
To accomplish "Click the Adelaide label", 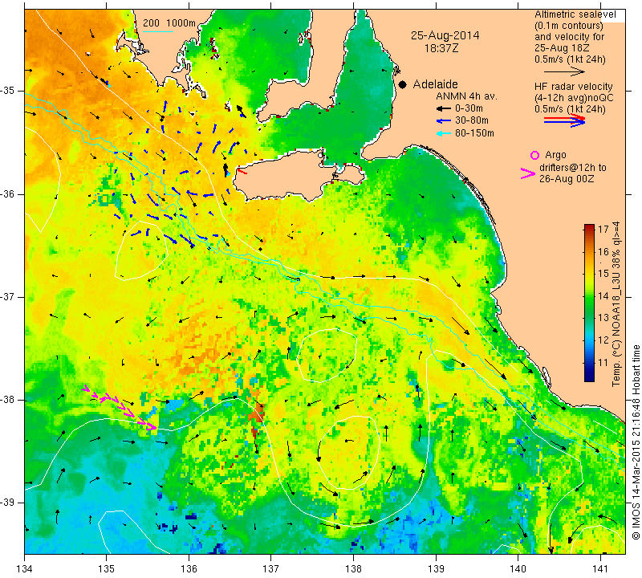I will [435, 84].
